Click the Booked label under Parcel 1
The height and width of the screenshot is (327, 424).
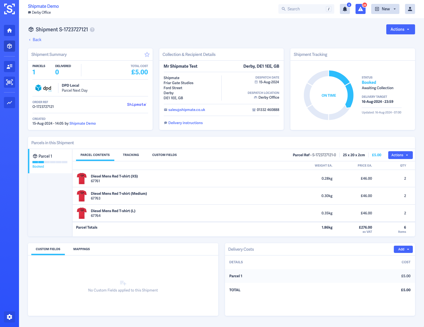coord(38,167)
